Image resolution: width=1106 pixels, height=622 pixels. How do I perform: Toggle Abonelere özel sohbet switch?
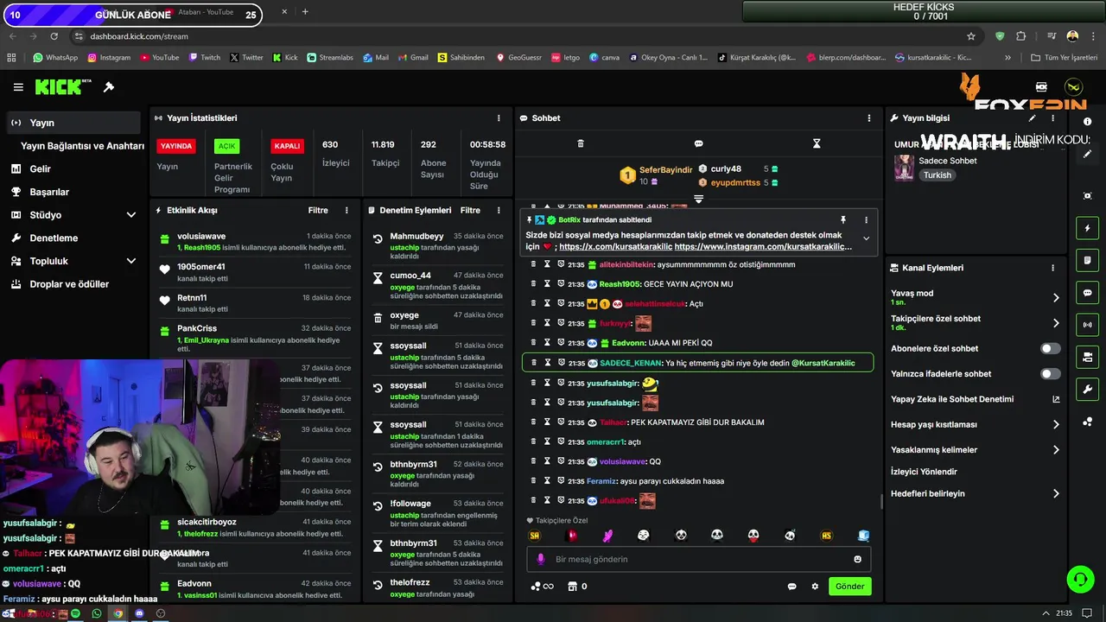(x=1050, y=349)
